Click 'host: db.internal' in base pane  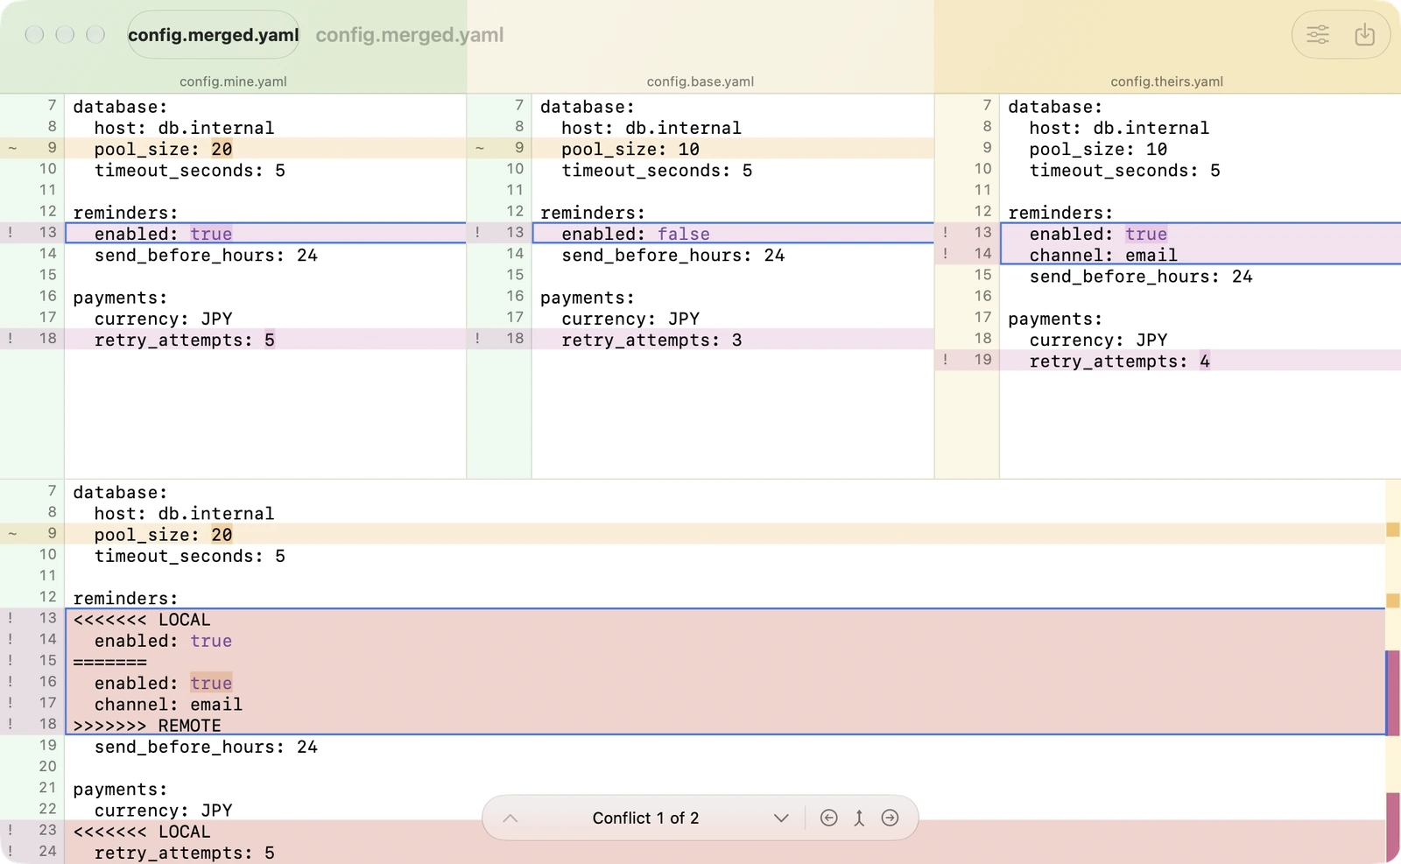(651, 128)
